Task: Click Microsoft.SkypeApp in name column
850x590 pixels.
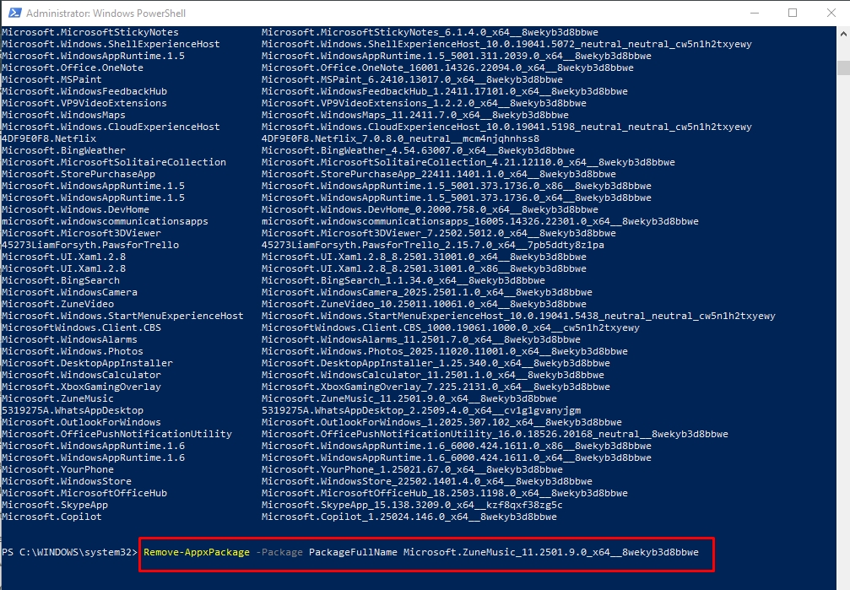Action: [55, 506]
